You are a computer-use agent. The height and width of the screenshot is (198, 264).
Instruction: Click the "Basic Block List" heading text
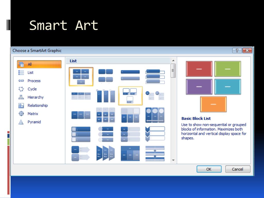(x=196, y=119)
